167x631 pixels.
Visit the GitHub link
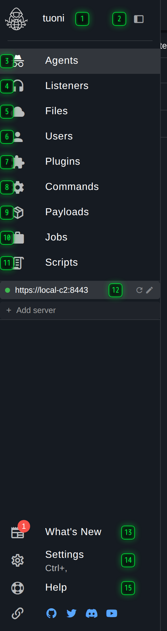(51, 613)
